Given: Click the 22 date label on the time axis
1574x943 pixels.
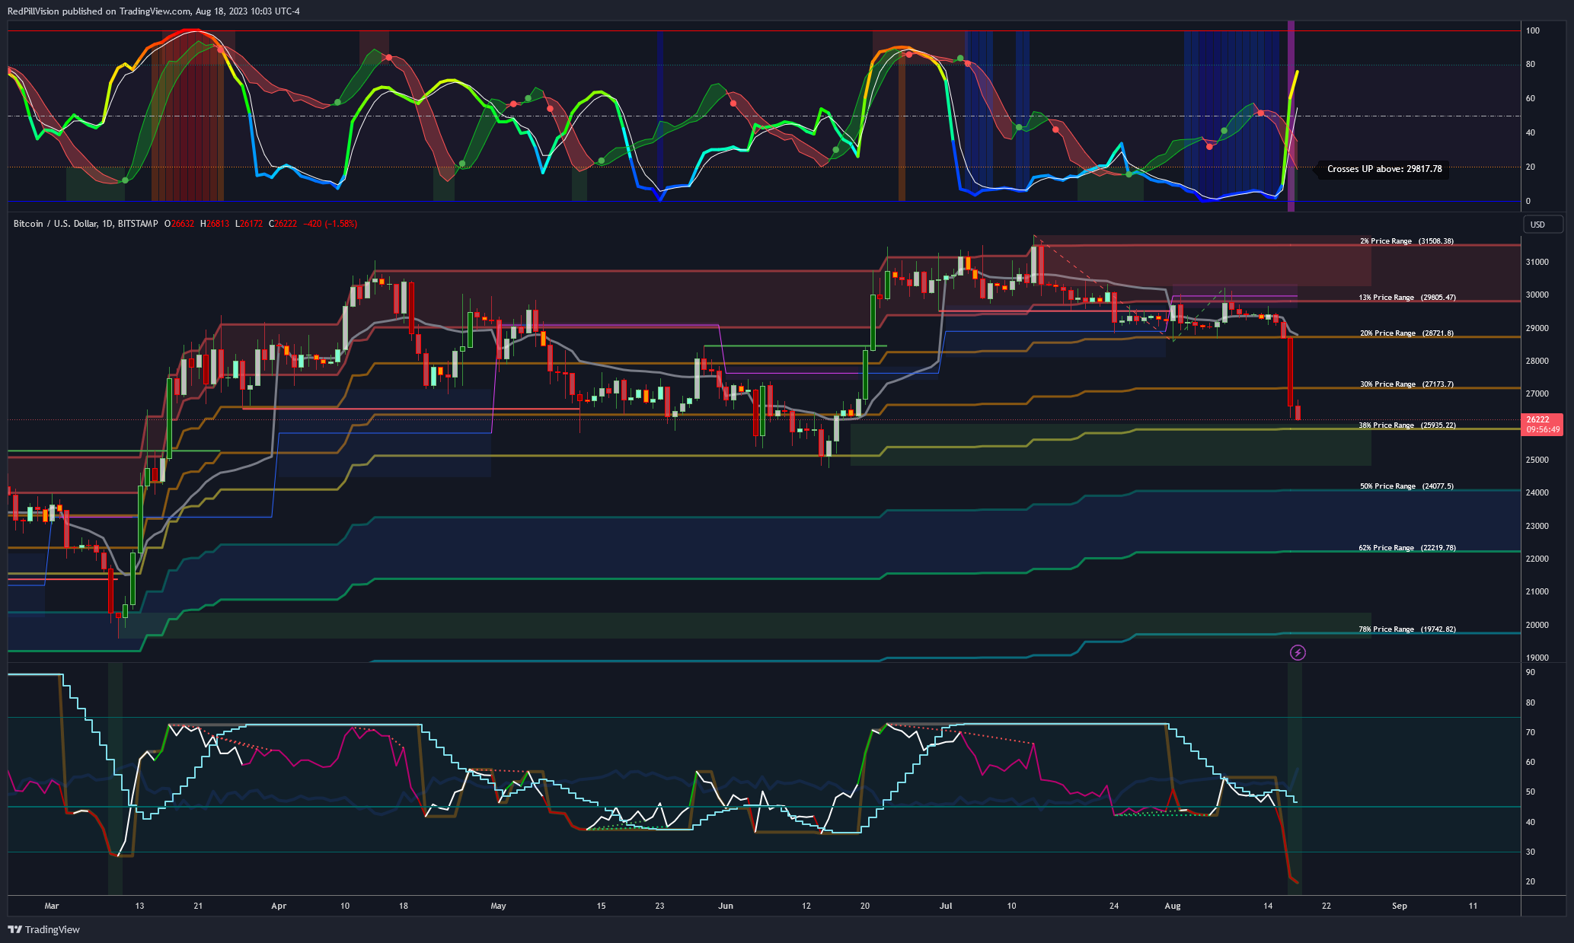Looking at the screenshot, I should click(1327, 906).
